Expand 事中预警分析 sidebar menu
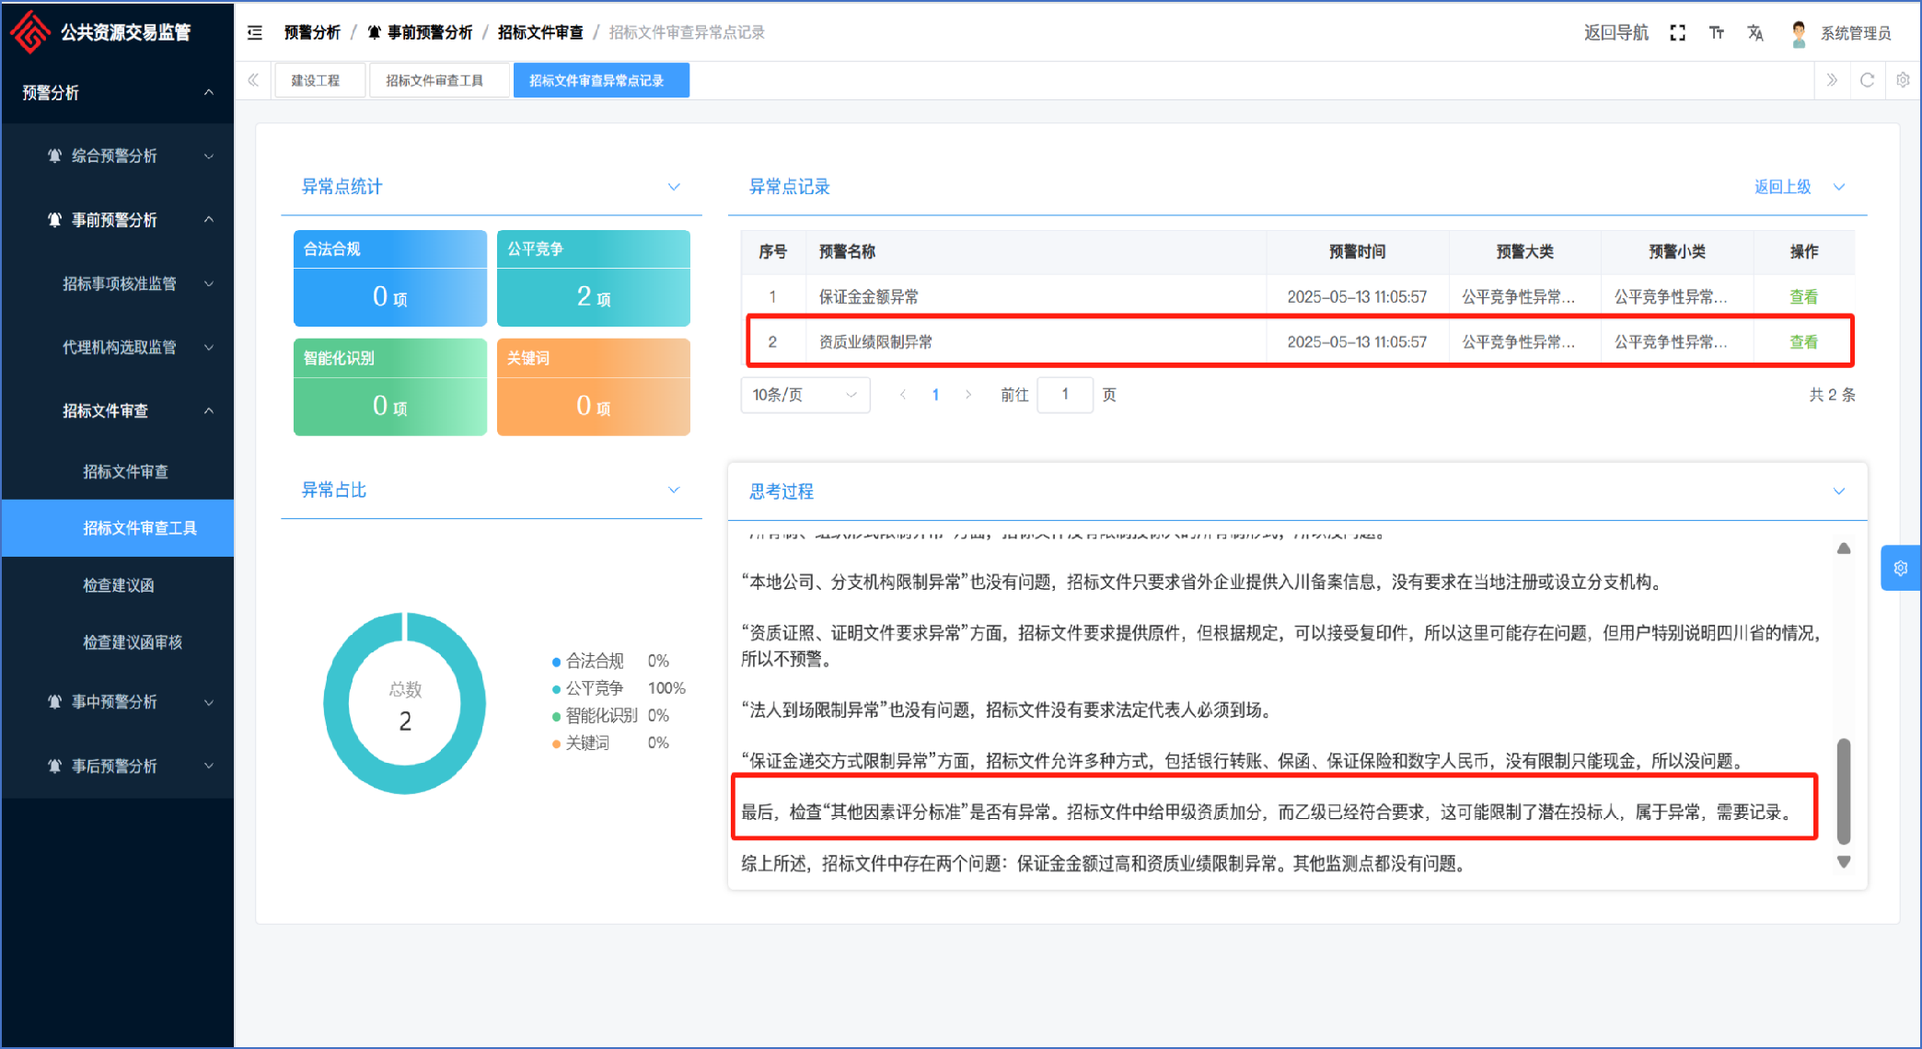1922x1049 pixels. [x=115, y=702]
